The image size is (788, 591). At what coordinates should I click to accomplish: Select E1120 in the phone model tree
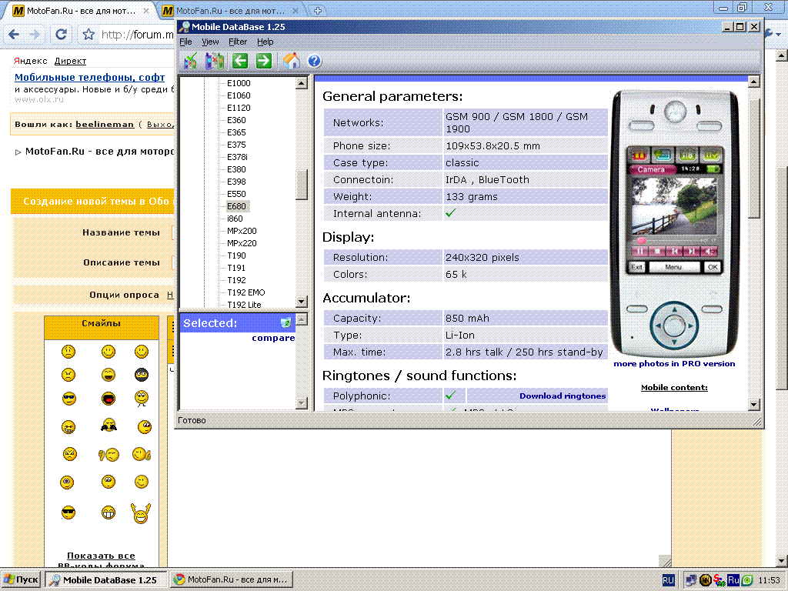[239, 108]
